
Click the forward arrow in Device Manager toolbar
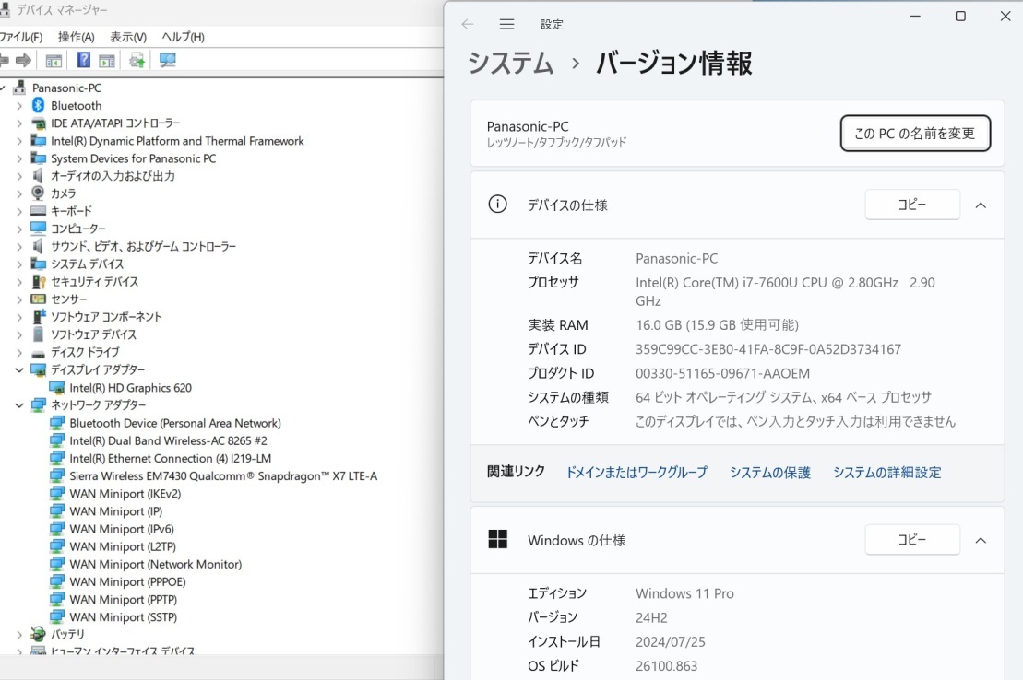23,61
